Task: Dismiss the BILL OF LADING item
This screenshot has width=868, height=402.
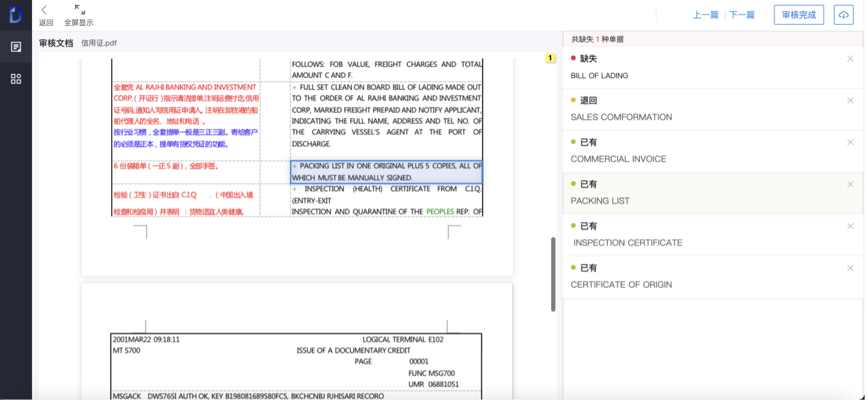Action: pyautogui.click(x=850, y=59)
